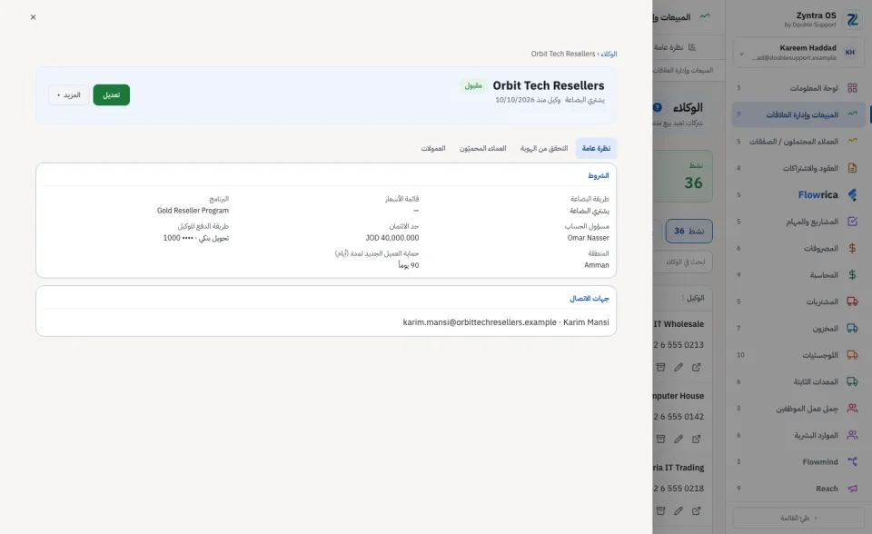Viewport: 872px width, 534px height.
Task: Click the Amman region value
Action: coord(596,265)
